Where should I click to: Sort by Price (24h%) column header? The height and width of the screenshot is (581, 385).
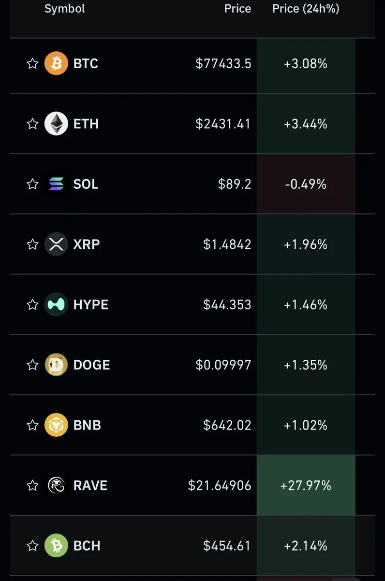[306, 9]
